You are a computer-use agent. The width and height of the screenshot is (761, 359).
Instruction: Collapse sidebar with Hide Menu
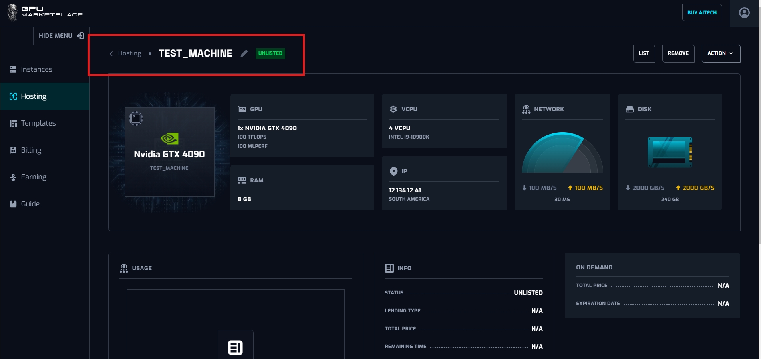[x=61, y=36]
